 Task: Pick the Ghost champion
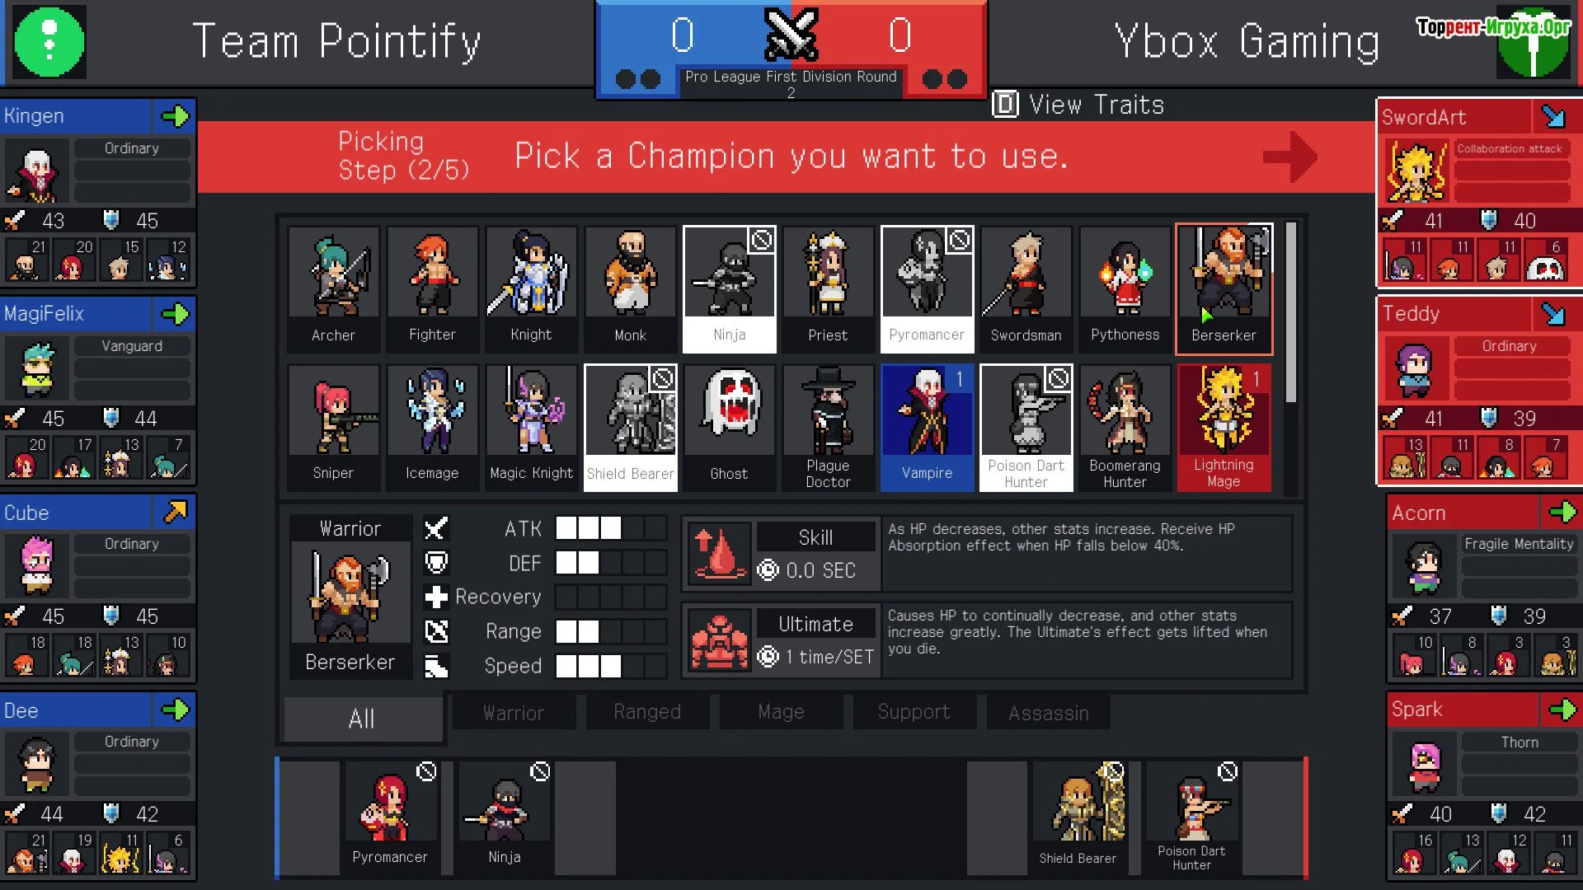coord(729,428)
